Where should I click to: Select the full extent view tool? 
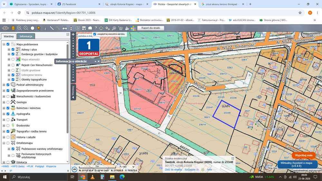pos(33,28)
